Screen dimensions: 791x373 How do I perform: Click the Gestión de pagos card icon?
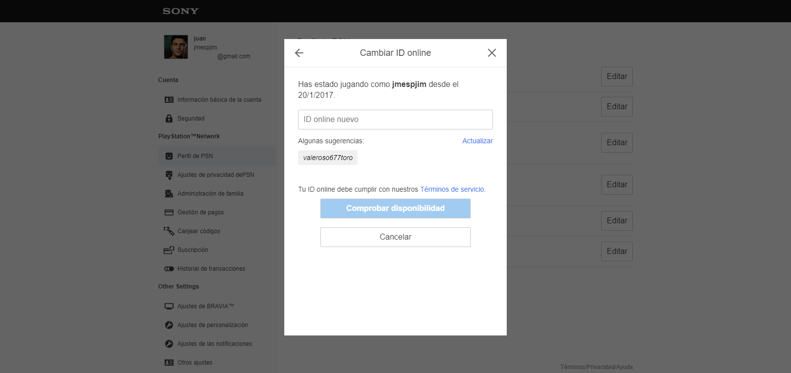tap(169, 212)
